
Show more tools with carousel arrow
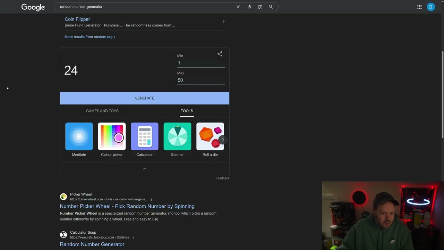(x=223, y=140)
